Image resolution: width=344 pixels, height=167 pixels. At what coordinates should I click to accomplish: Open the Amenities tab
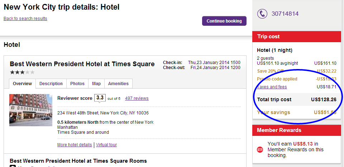coord(119,84)
